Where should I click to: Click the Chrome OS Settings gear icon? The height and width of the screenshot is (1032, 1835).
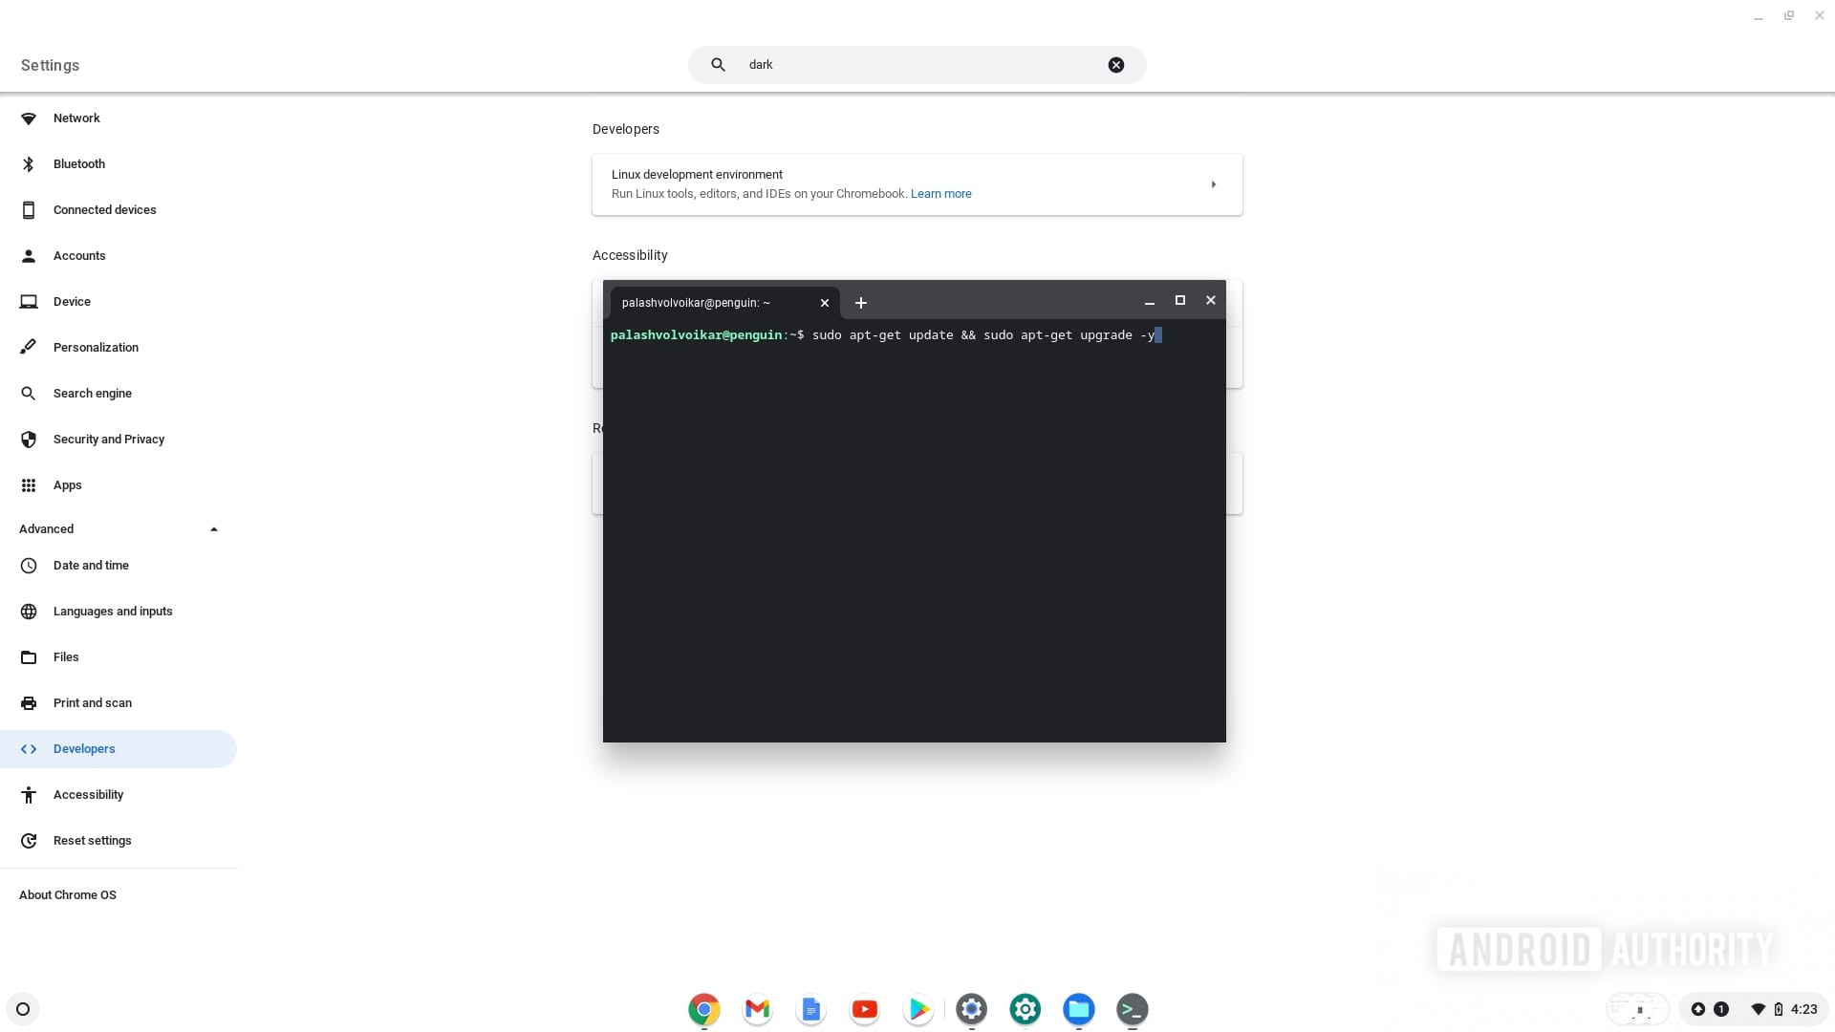click(972, 1008)
